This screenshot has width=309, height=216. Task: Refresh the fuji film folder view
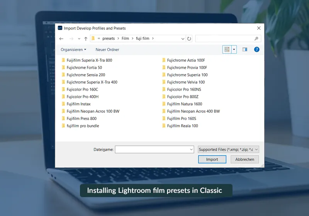(x=189, y=39)
